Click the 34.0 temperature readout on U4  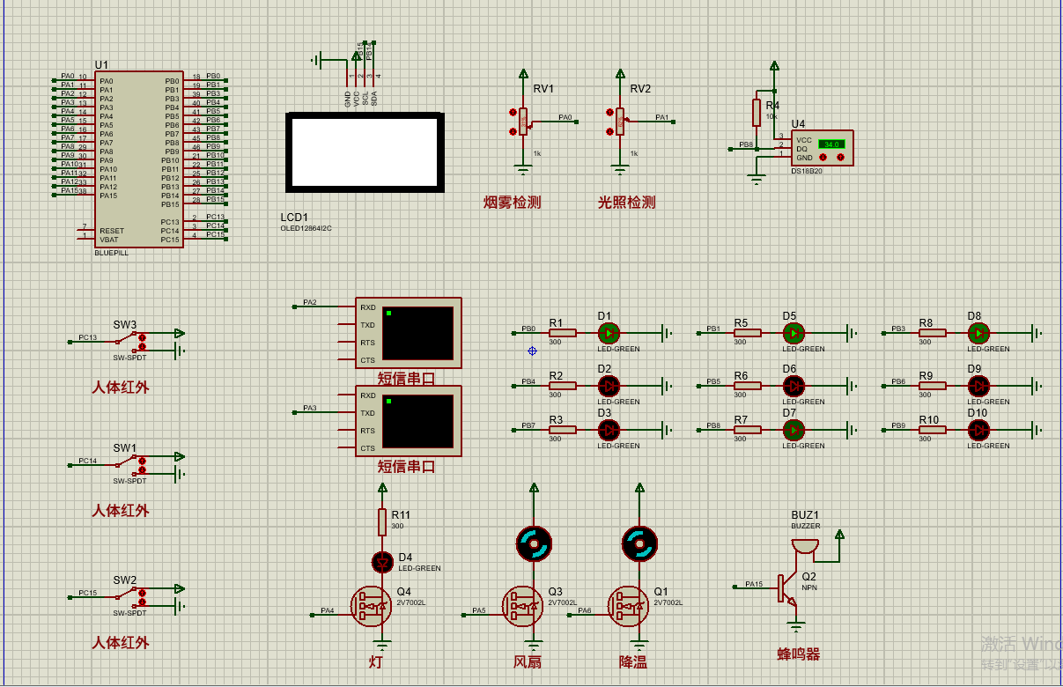(831, 144)
